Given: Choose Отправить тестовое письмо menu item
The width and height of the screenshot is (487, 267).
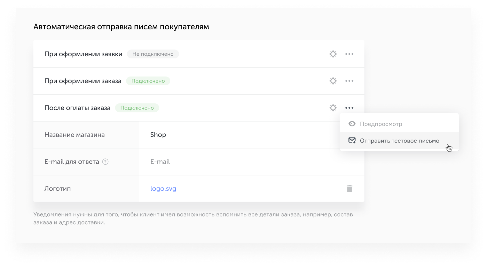Looking at the screenshot, I should [x=399, y=141].
